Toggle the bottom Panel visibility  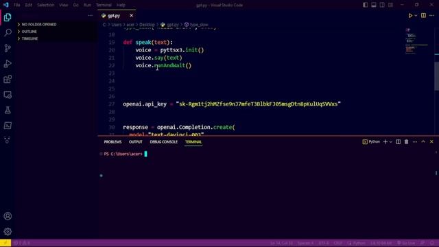click(374, 5)
